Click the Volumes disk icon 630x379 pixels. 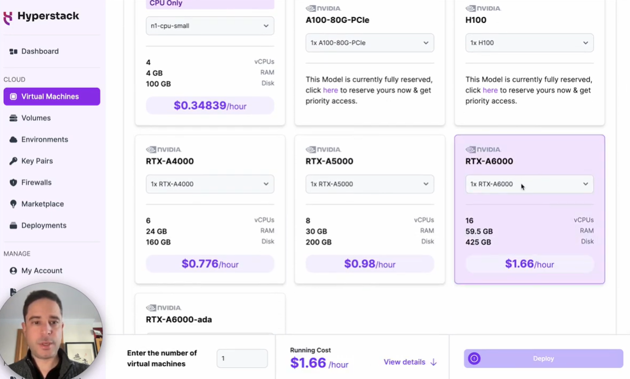tap(13, 118)
